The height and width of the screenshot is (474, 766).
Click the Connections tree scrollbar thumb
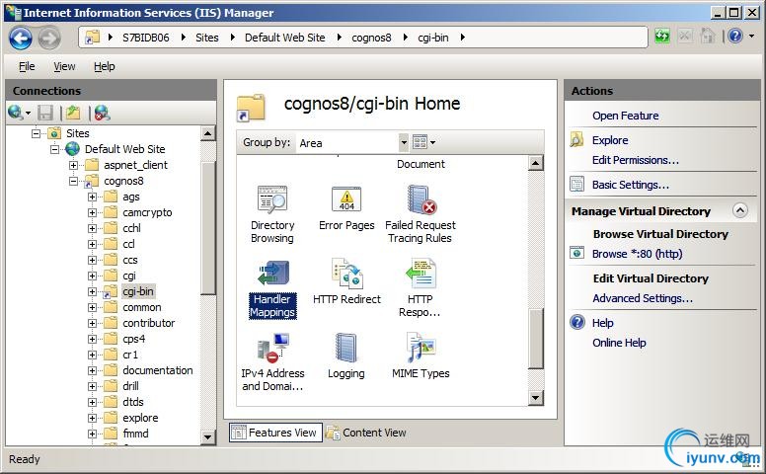(208, 228)
